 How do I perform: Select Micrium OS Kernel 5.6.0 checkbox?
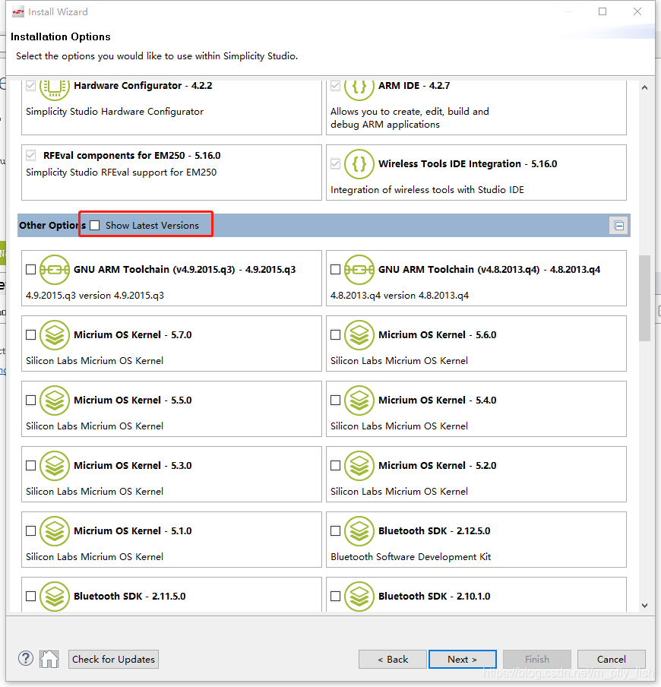(x=336, y=335)
